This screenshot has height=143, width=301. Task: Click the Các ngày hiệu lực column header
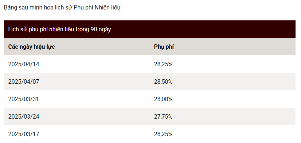pos(31,47)
